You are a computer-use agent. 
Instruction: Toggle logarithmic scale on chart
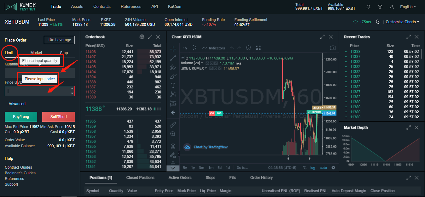[x=313, y=168]
